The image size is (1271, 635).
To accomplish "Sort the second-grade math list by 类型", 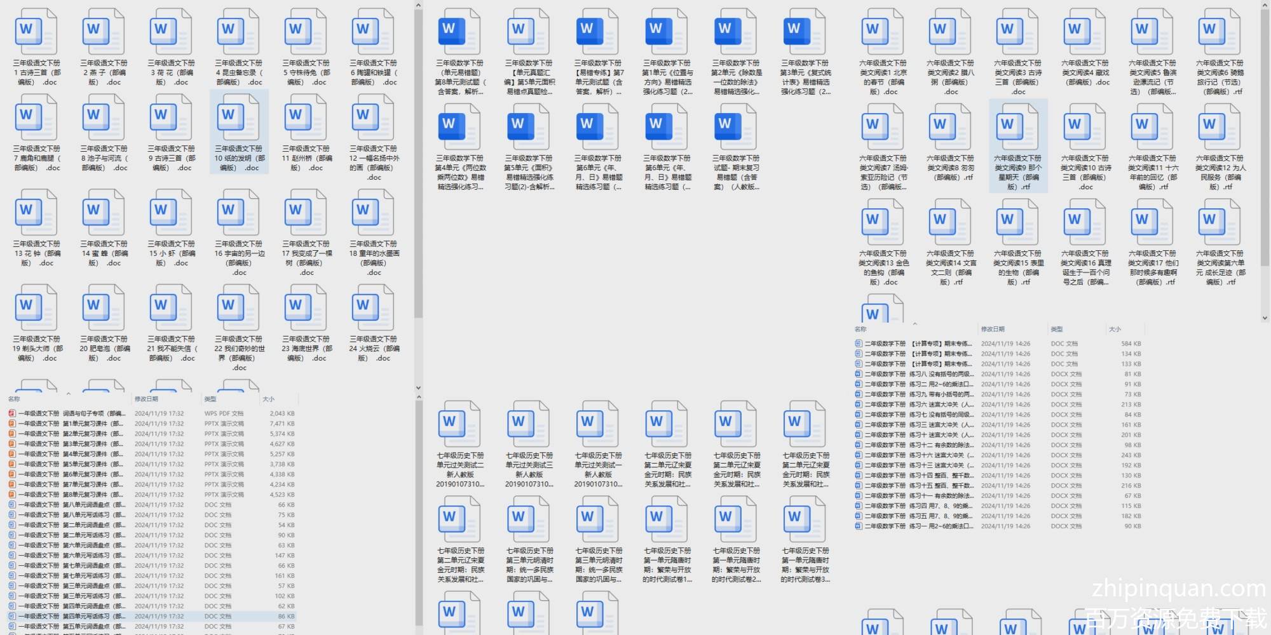I will (x=1057, y=329).
